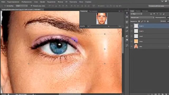
Task: Collapse the Navigator panel with double arrows
Action: click(x=119, y=11)
